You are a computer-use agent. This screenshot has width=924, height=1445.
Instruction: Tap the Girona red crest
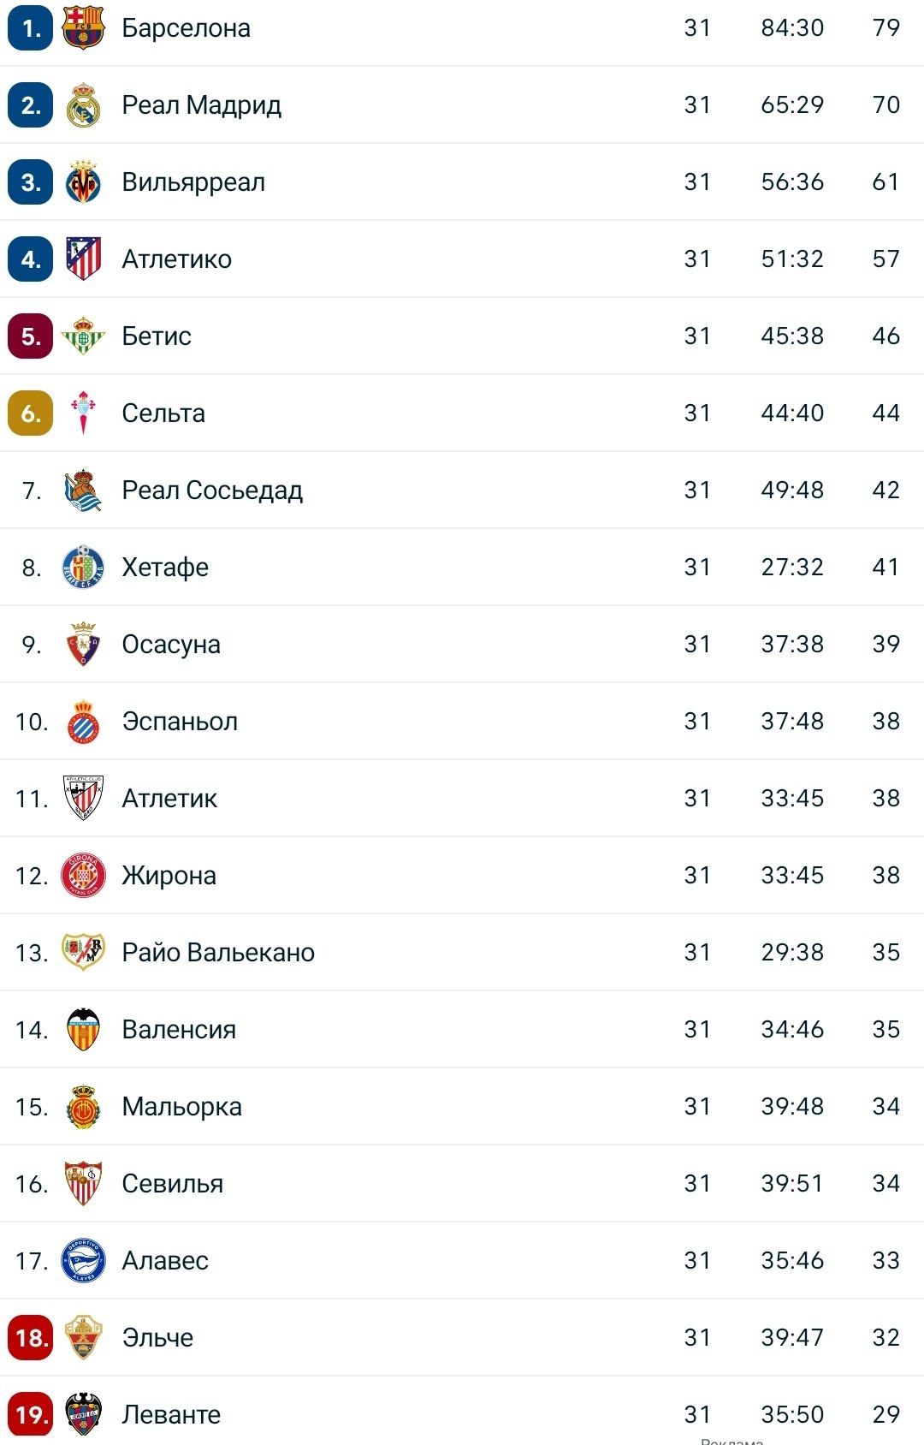[83, 875]
